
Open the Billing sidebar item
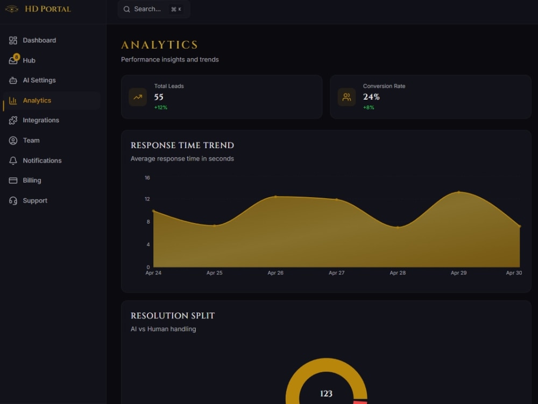(52, 180)
